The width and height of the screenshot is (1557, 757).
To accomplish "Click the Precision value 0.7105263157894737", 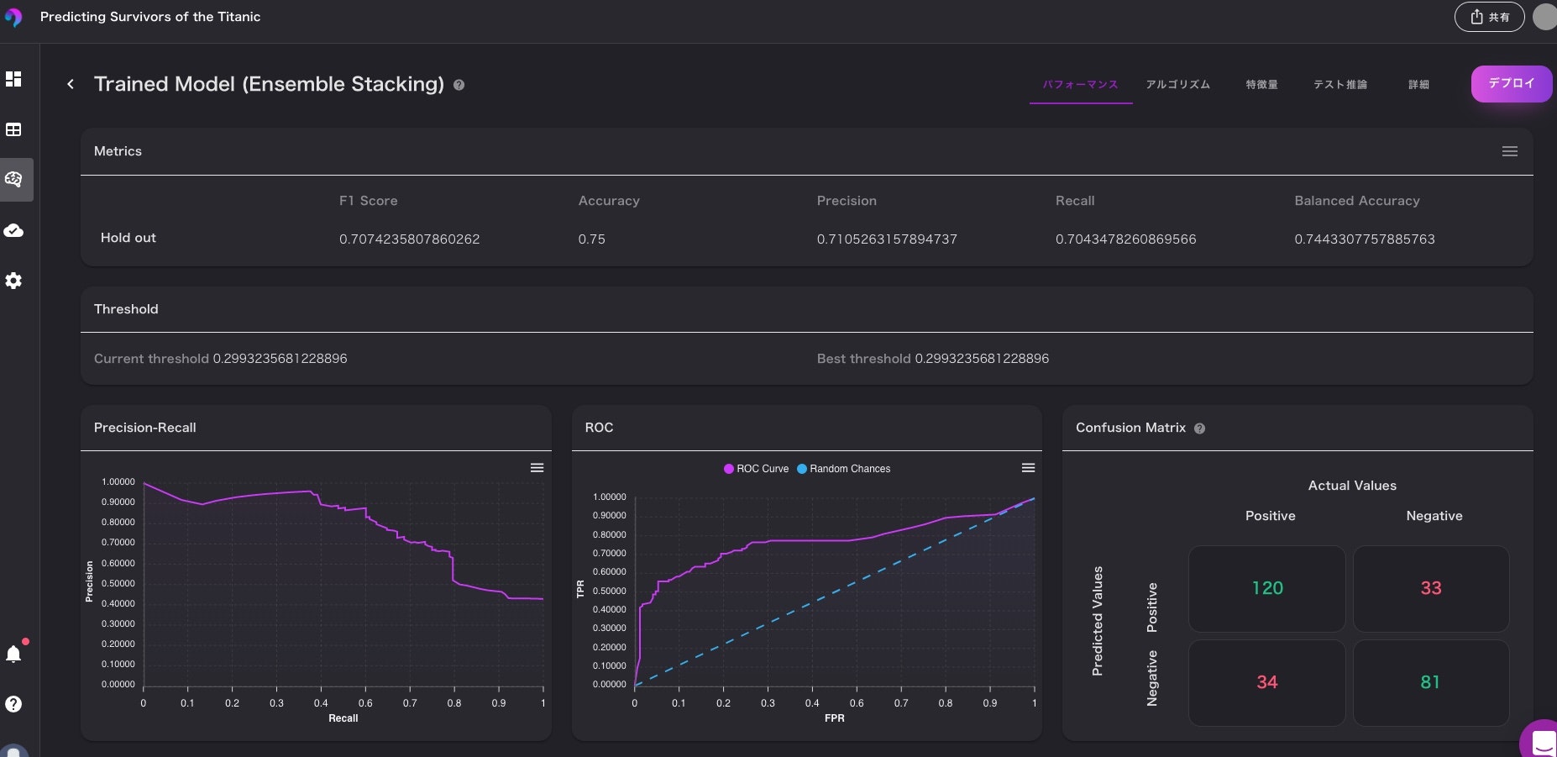I will click(887, 239).
